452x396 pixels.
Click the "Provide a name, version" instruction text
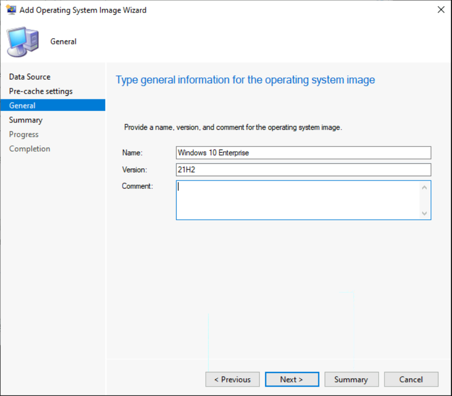click(x=233, y=127)
